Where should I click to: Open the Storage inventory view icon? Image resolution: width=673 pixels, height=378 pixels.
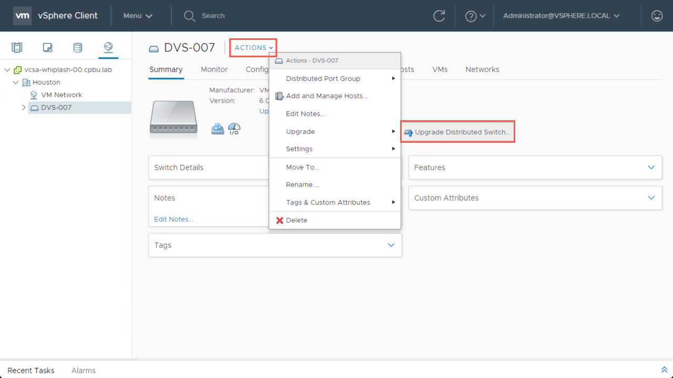pos(78,48)
